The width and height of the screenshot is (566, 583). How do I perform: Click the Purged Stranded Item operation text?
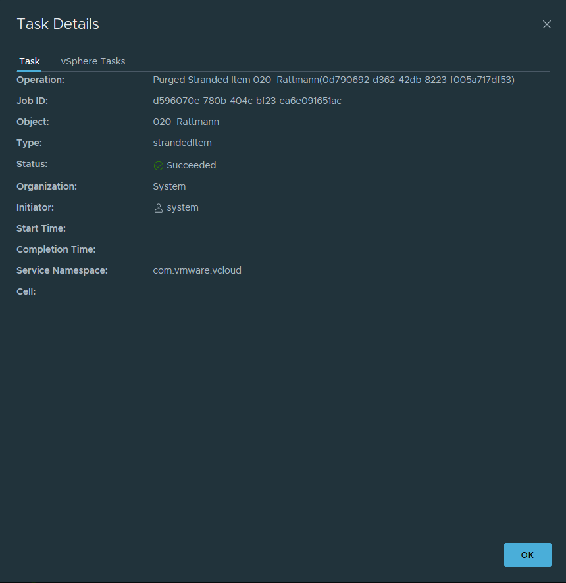point(333,80)
